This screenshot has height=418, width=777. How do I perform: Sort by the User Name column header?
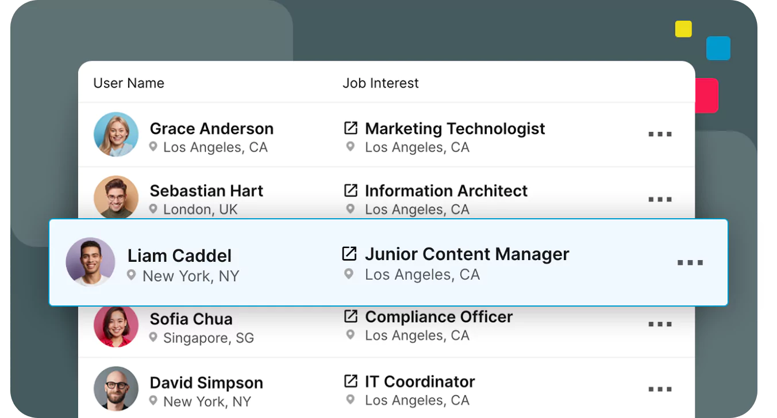tap(129, 83)
